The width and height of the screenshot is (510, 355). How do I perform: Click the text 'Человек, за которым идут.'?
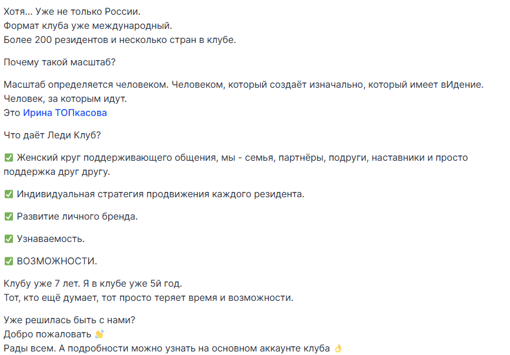(65, 98)
